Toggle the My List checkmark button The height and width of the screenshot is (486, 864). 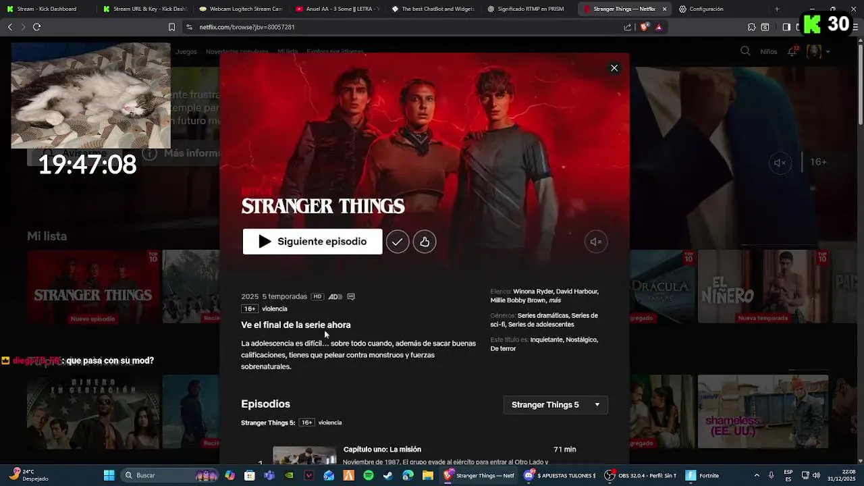pyautogui.click(x=398, y=242)
